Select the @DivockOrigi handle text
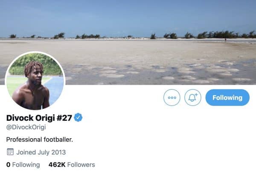Viewport: 256px width, 171px height. click(x=26, y=127)
